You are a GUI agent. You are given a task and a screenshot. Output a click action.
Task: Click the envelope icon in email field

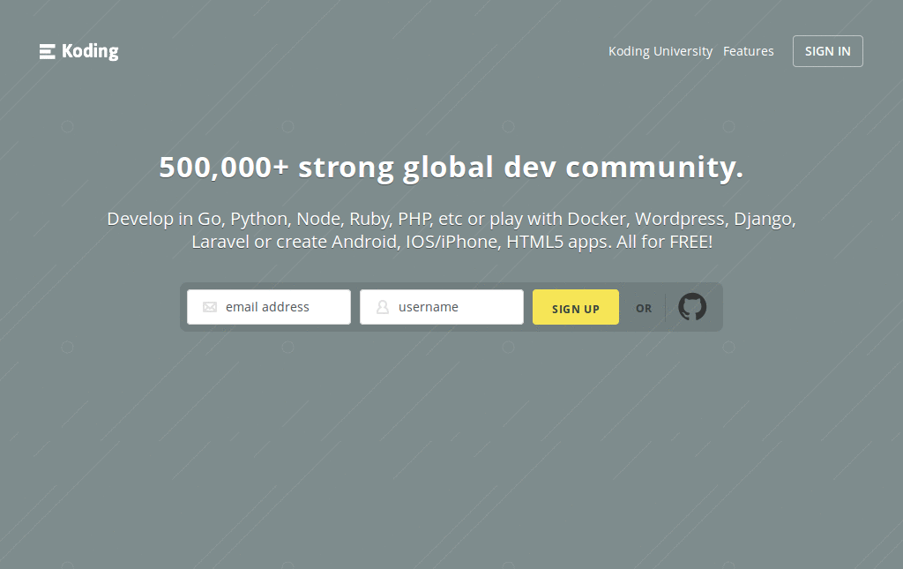click(210, 307)
